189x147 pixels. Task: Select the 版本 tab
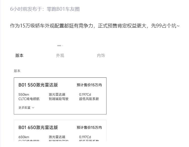(19, 55)
